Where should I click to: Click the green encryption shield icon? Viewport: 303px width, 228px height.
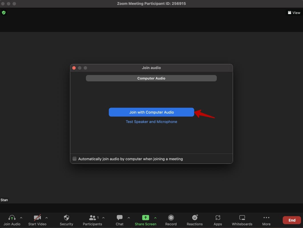coord(4,13)
